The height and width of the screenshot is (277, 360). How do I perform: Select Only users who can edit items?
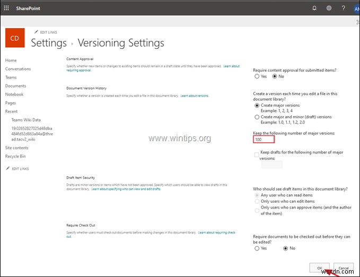(257, 201)
